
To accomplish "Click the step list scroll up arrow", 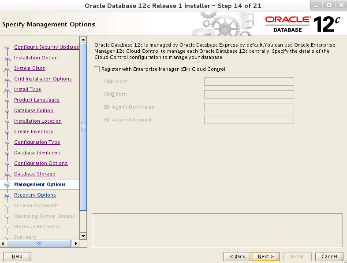I will 83,40.
